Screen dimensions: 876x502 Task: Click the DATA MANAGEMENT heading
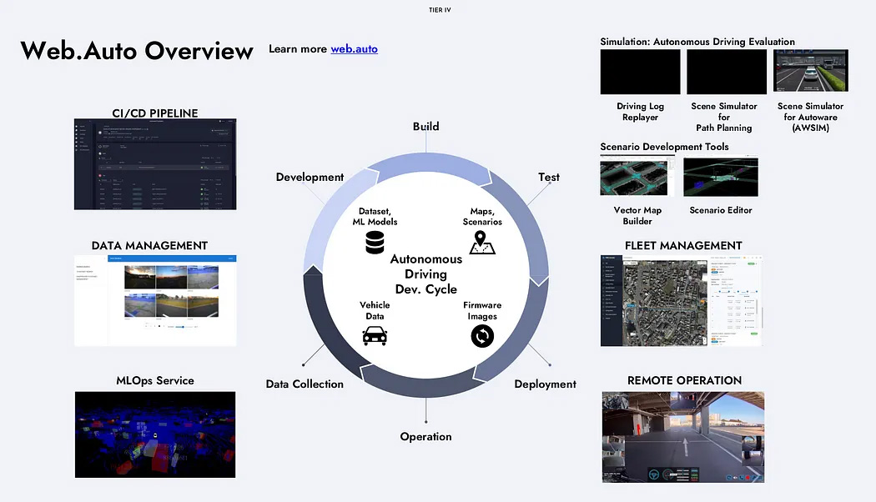pos(149,246)
